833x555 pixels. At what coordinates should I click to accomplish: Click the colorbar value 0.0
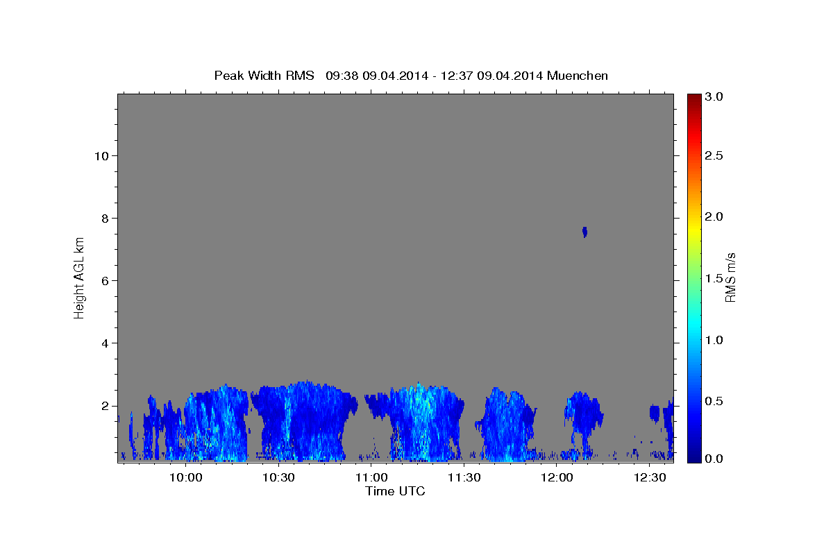[x=715, y=459]
